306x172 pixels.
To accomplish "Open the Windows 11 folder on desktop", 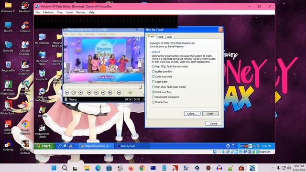I will coord(8,7).
